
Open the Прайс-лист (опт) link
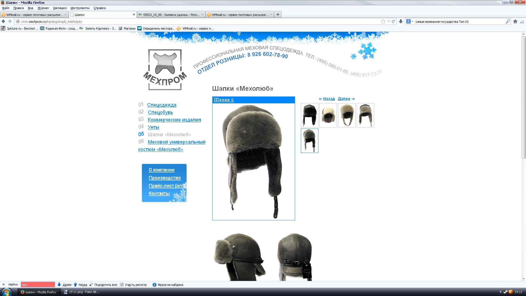tap(167, 186)
